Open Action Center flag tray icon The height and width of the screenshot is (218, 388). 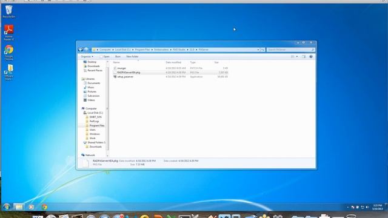[x=358, y=207]
